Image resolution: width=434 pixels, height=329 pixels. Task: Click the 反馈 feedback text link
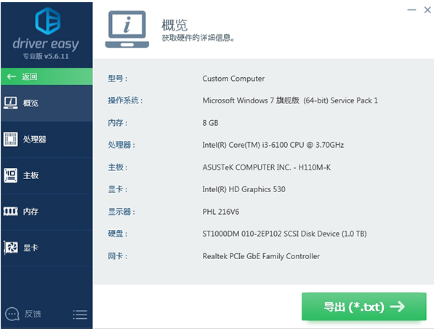(33, 314)
